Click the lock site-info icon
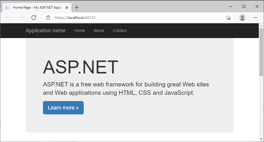Image resolution: width=264 pixels, height=142 pixels. (48, 18)
